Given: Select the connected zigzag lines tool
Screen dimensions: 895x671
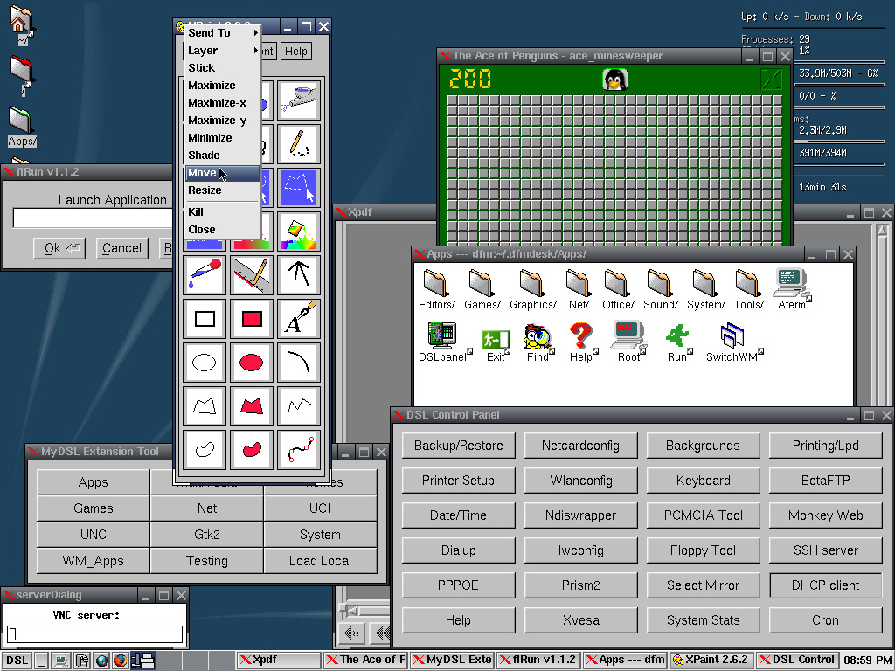Looking at the screenshot, I should point(299,406).
